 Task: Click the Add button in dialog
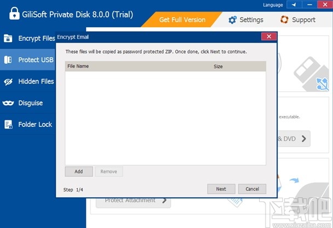(79, 171)
